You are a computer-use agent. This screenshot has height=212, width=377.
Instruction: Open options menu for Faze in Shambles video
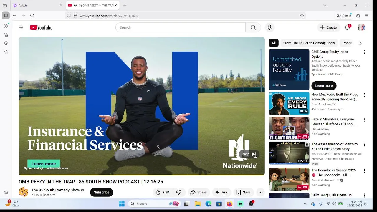tap(364, 120)
